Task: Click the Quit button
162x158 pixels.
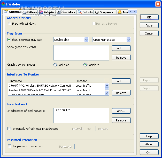Action: point(149,152)
